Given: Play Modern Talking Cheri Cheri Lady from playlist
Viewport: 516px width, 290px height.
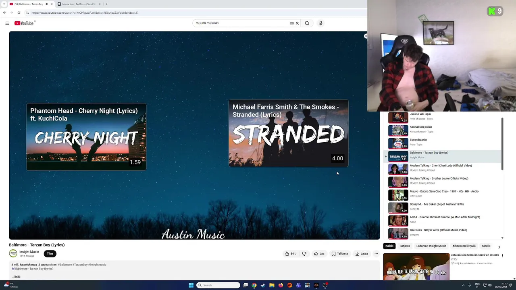Looking at the screenshot, I should point(442,169).
